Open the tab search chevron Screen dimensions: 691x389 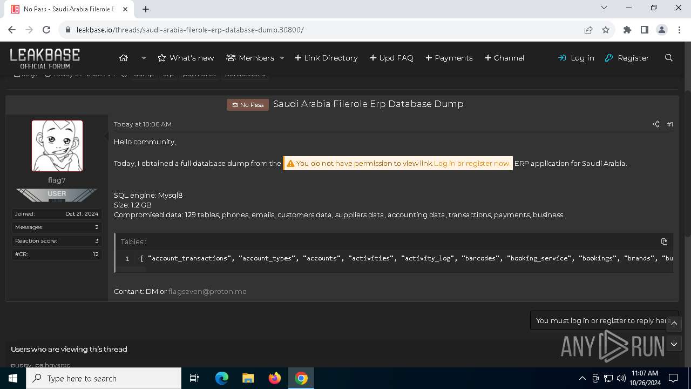[x=604, y=8]
